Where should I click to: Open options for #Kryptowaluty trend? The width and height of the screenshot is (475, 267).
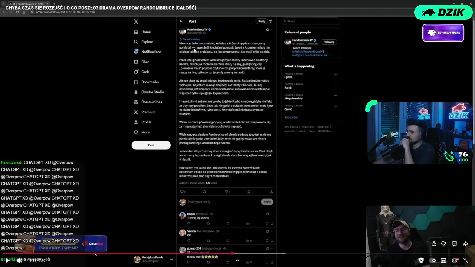[335, 95]
